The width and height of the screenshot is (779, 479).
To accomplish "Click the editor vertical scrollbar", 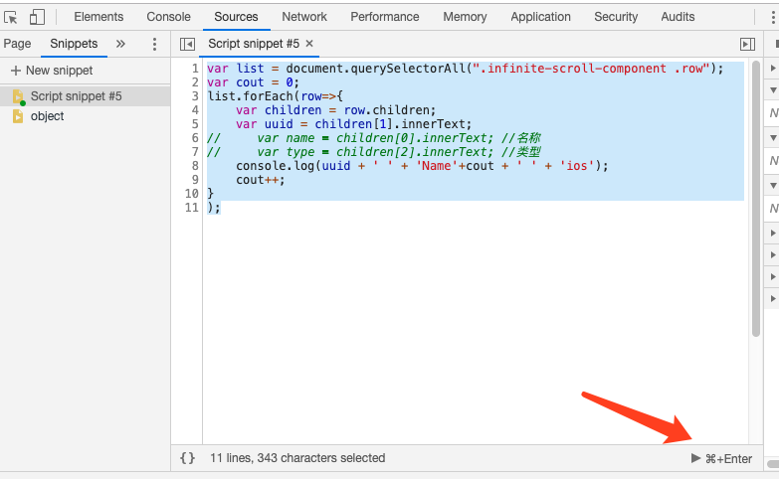I will click(756, 199).
